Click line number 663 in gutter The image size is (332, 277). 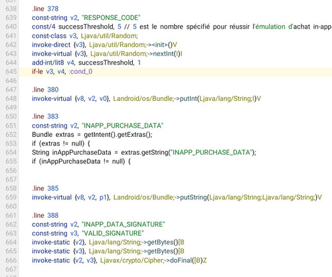pos(11,233)
